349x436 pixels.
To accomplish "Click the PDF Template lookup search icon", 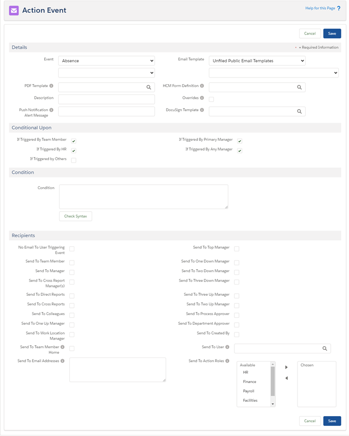I will [148, 87].
